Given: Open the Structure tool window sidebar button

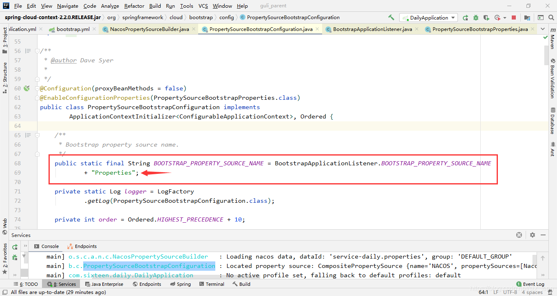Looking at the screenshot, I should (x=4, y=78).
